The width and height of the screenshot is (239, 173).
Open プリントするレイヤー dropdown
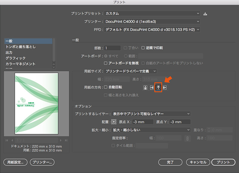pos(151,114)
